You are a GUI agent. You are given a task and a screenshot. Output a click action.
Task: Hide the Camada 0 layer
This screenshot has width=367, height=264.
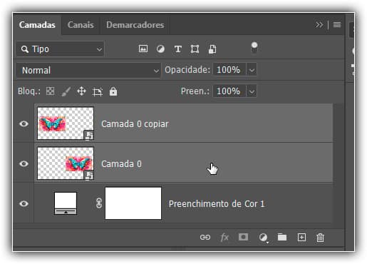coord(24,163)
